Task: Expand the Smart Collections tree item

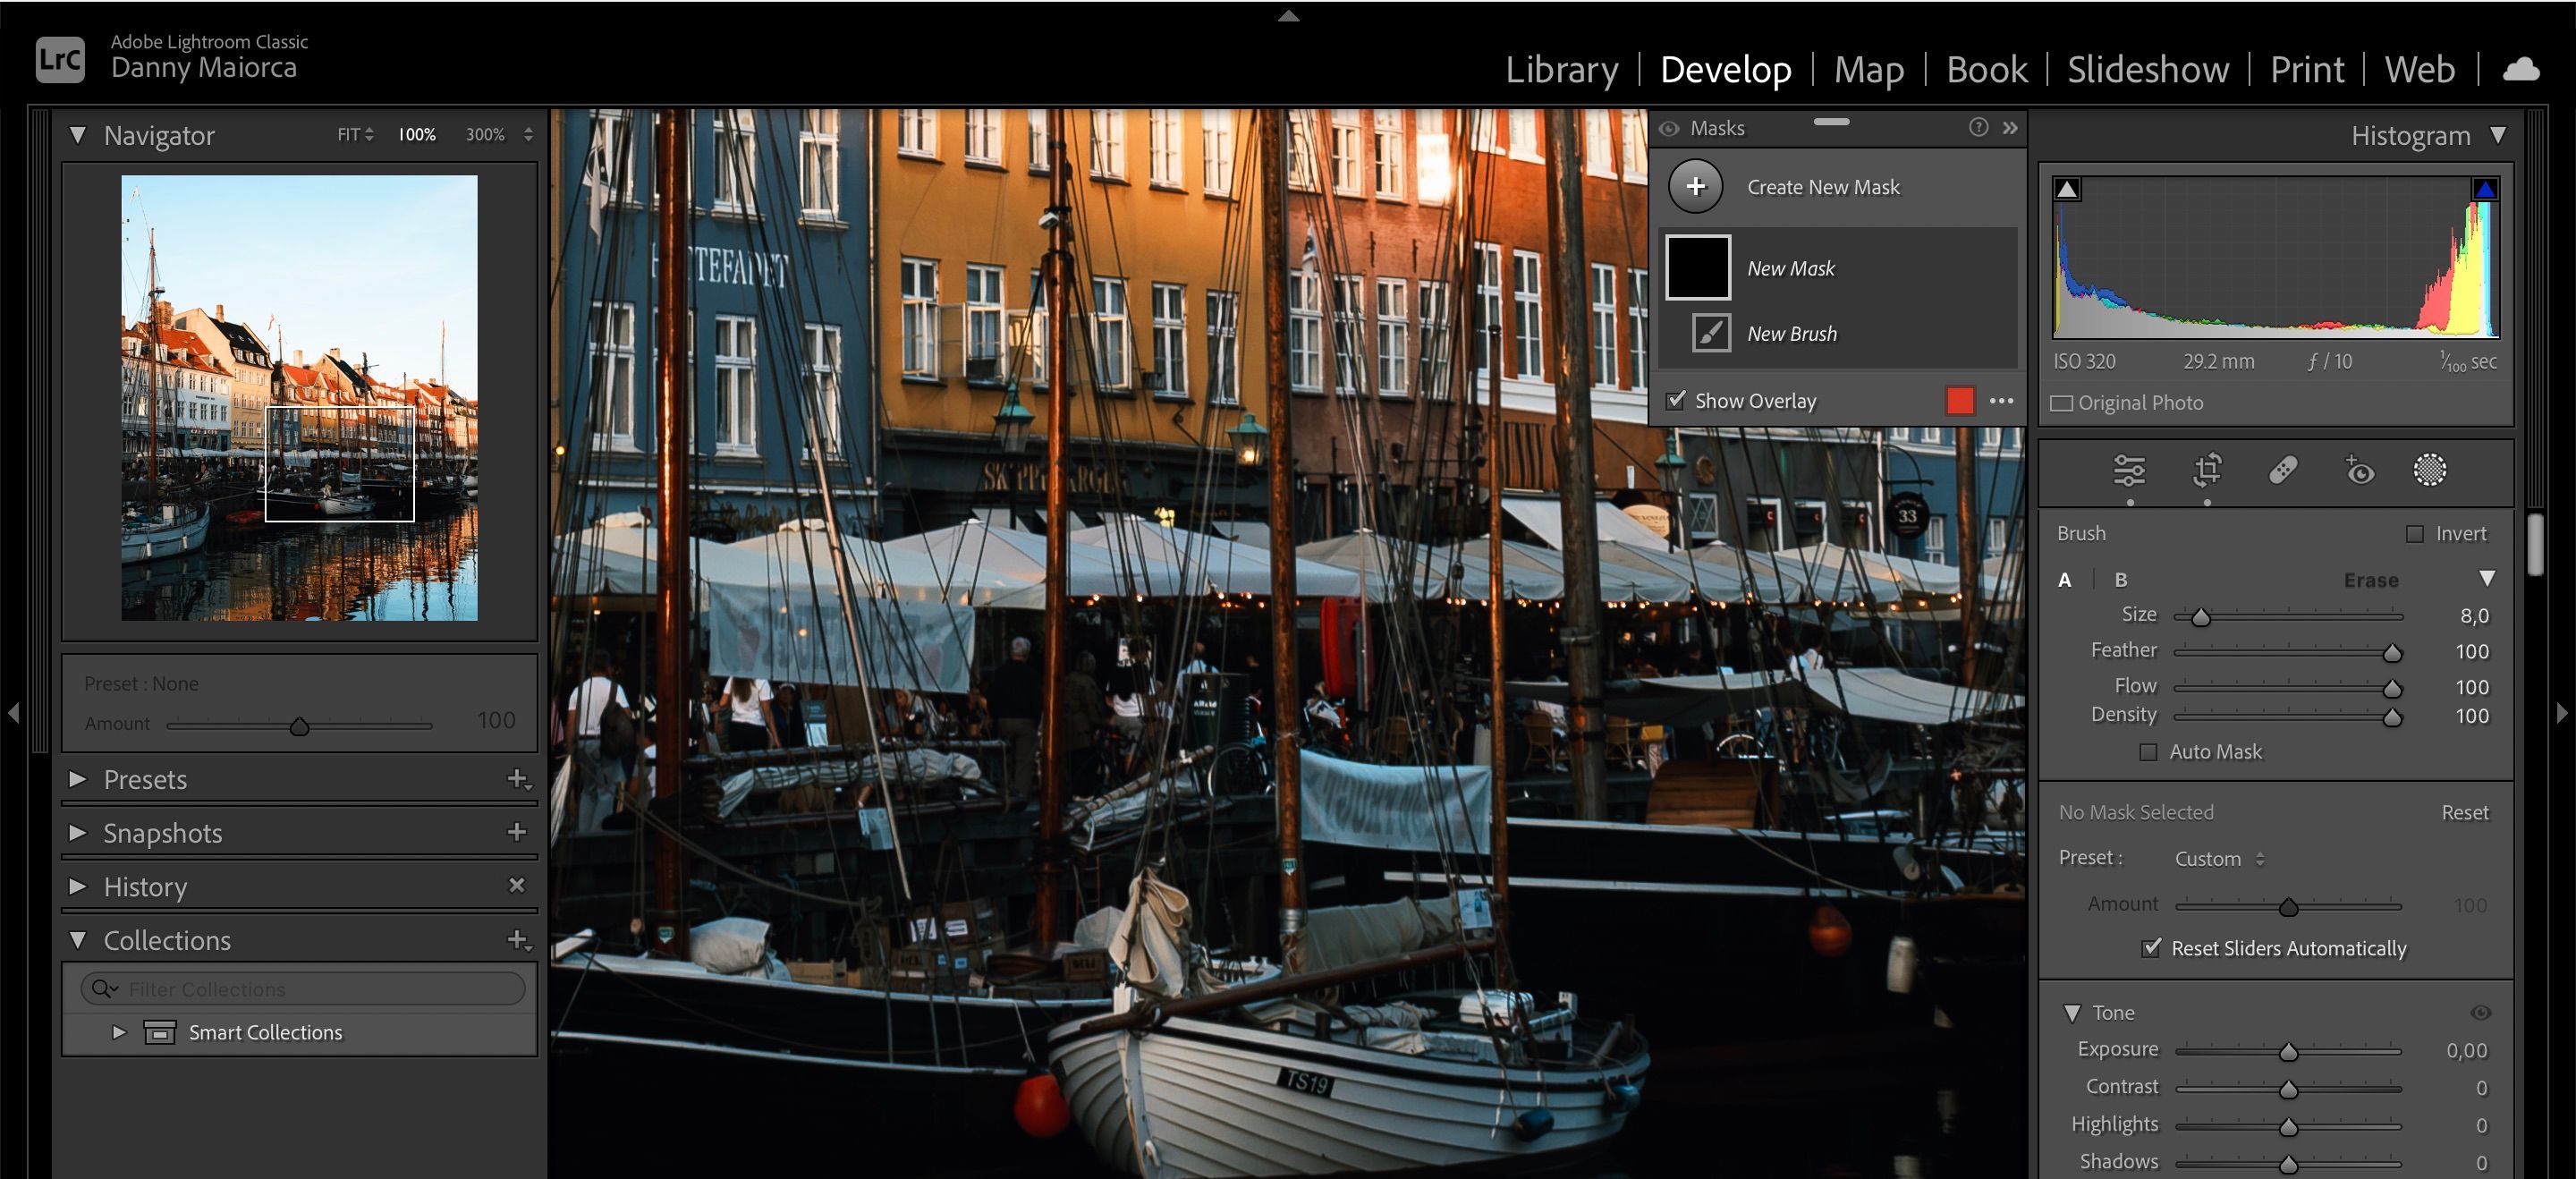Action: pos(118,1032)
